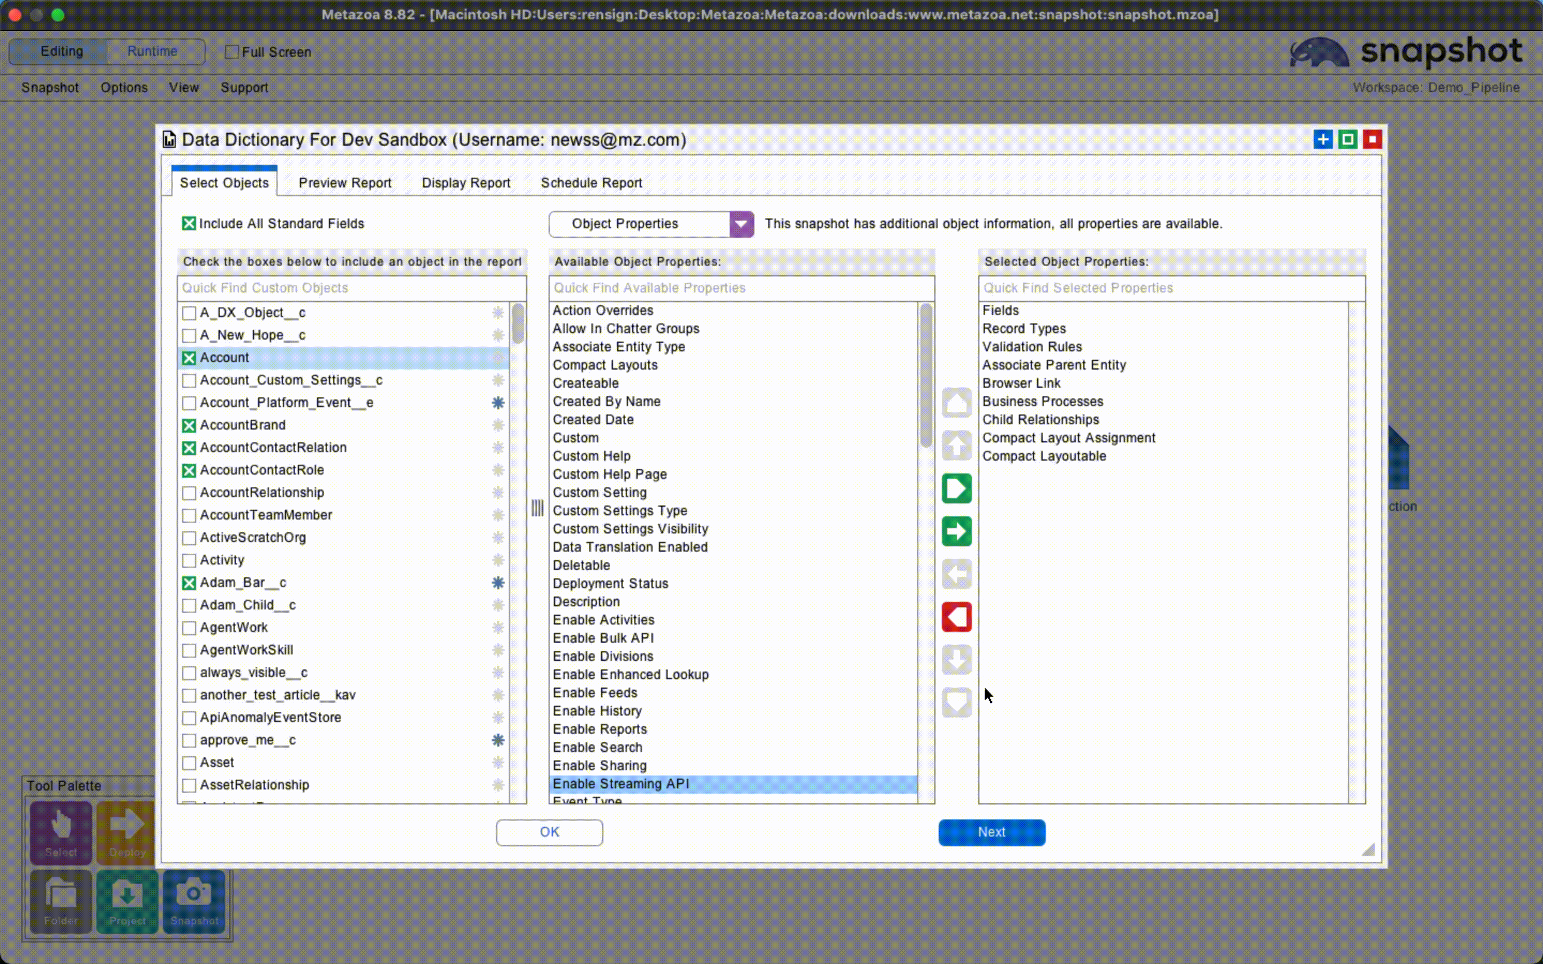1543x964 pixels.
Task: Click the gray asterisk beside AccountBrand
Action: click(498, 425)
